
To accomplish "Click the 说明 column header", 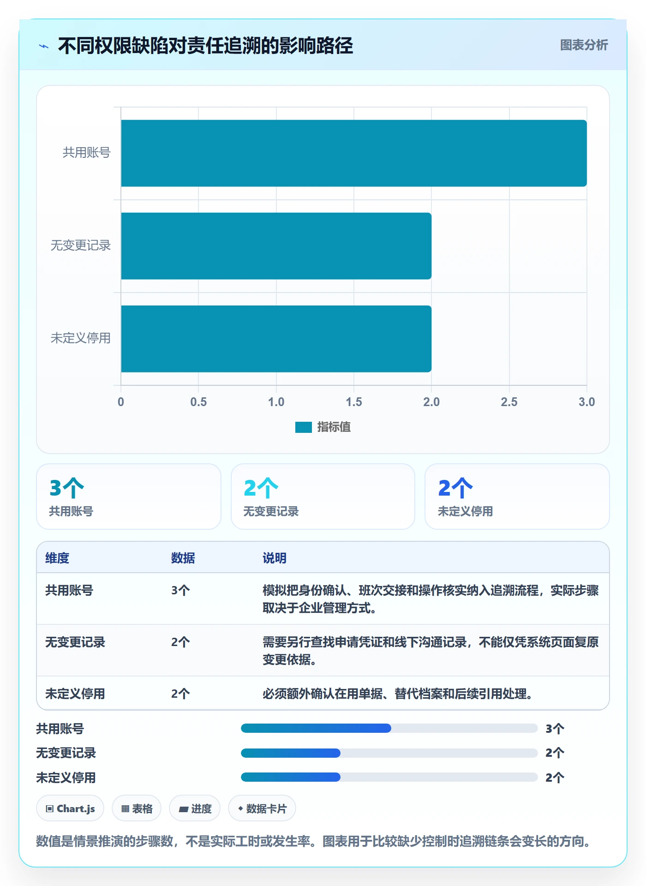I will [275, 558].
